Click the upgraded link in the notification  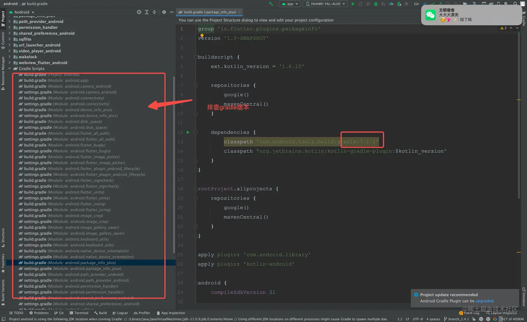[x=484, y=301]
